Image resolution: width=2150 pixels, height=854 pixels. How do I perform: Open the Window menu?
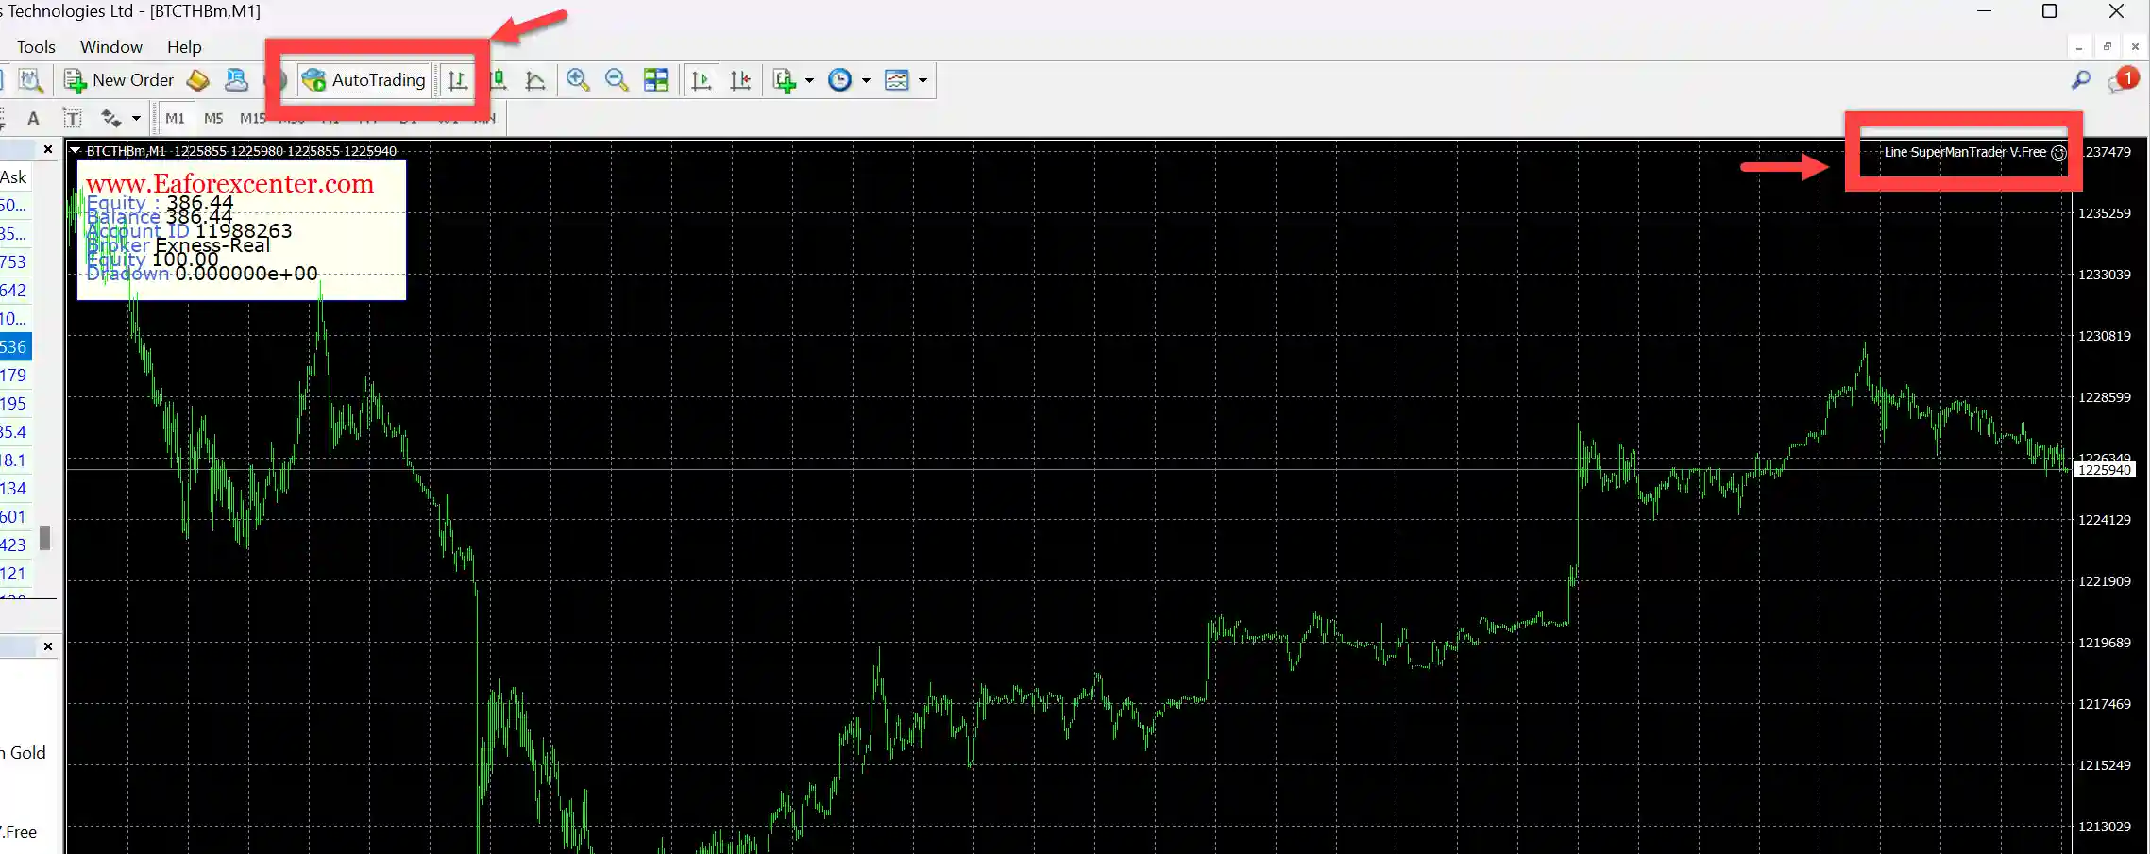[110, 46]
